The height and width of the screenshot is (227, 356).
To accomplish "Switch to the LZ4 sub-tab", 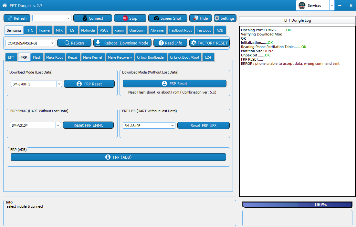I will coord(208,57).
